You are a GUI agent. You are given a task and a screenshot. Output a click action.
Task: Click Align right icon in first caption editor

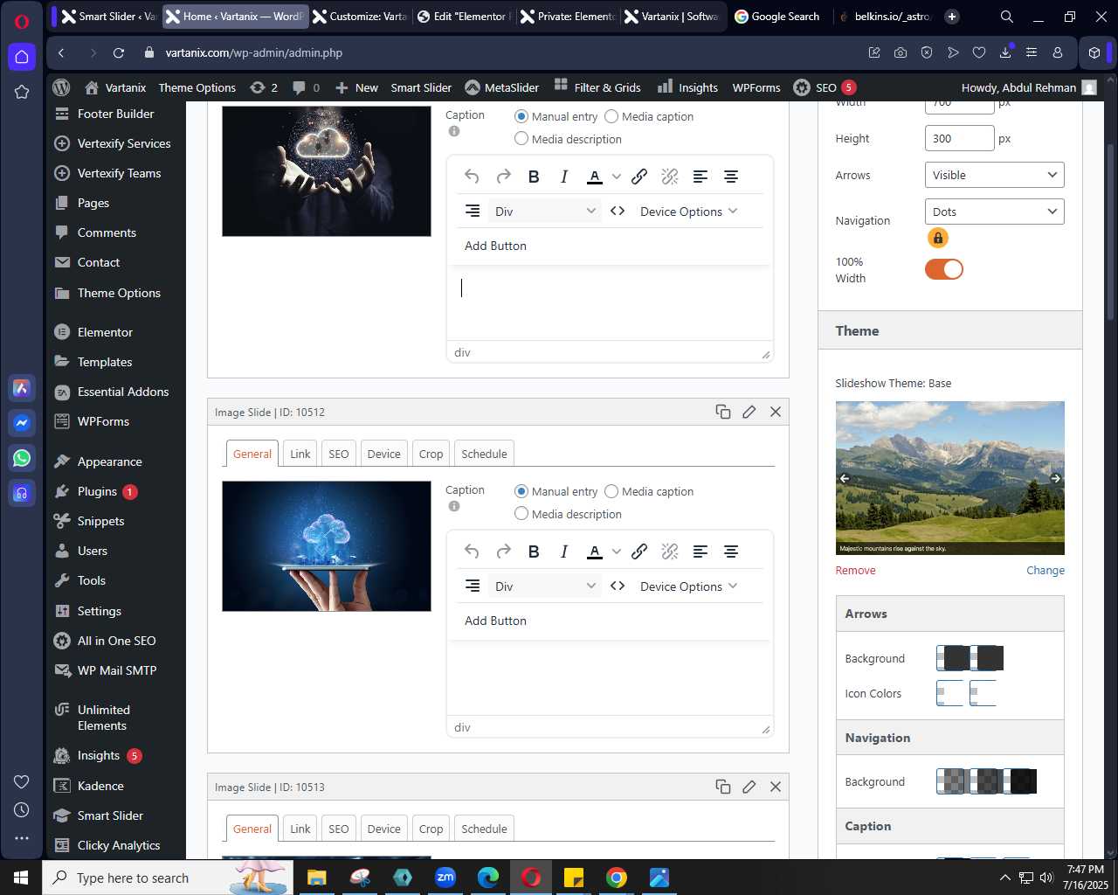point(473,211)
